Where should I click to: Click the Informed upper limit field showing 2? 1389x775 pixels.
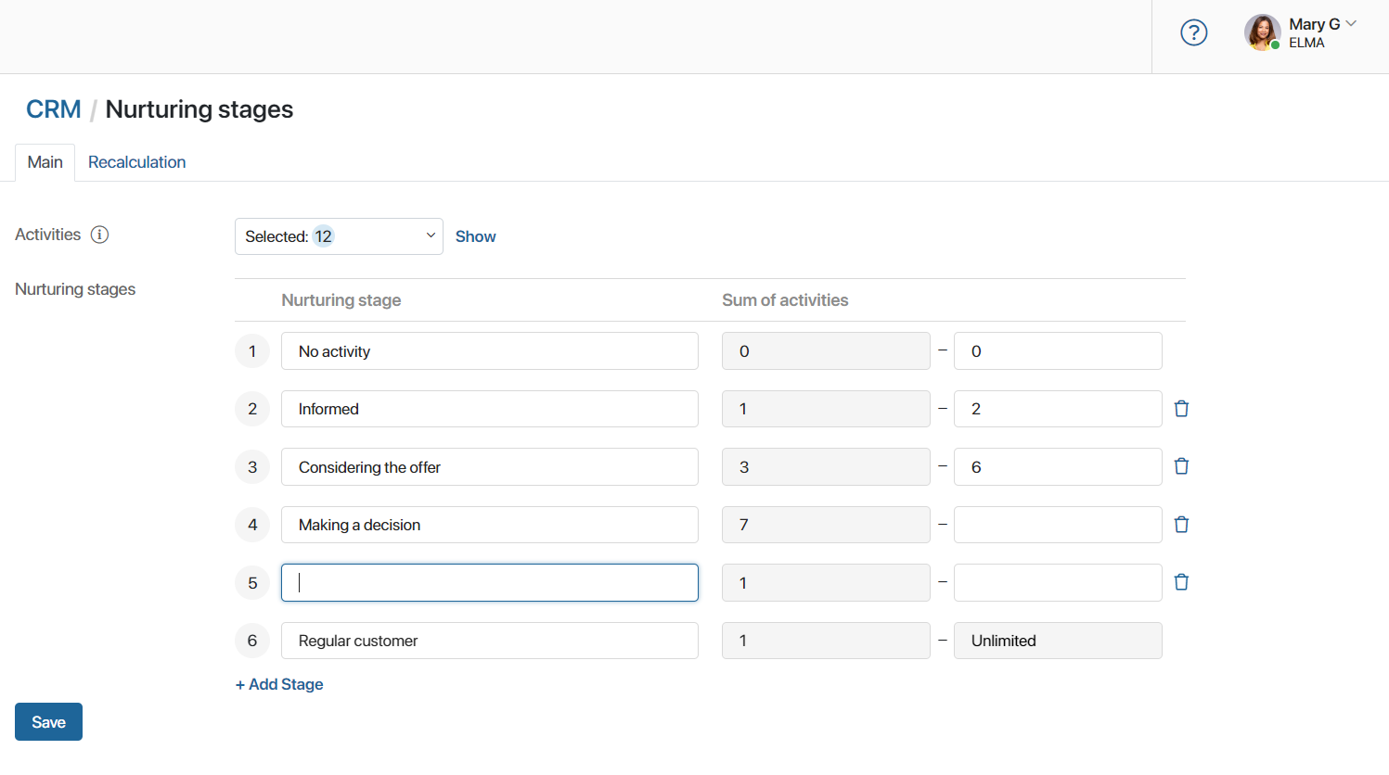coord(1058,409)
